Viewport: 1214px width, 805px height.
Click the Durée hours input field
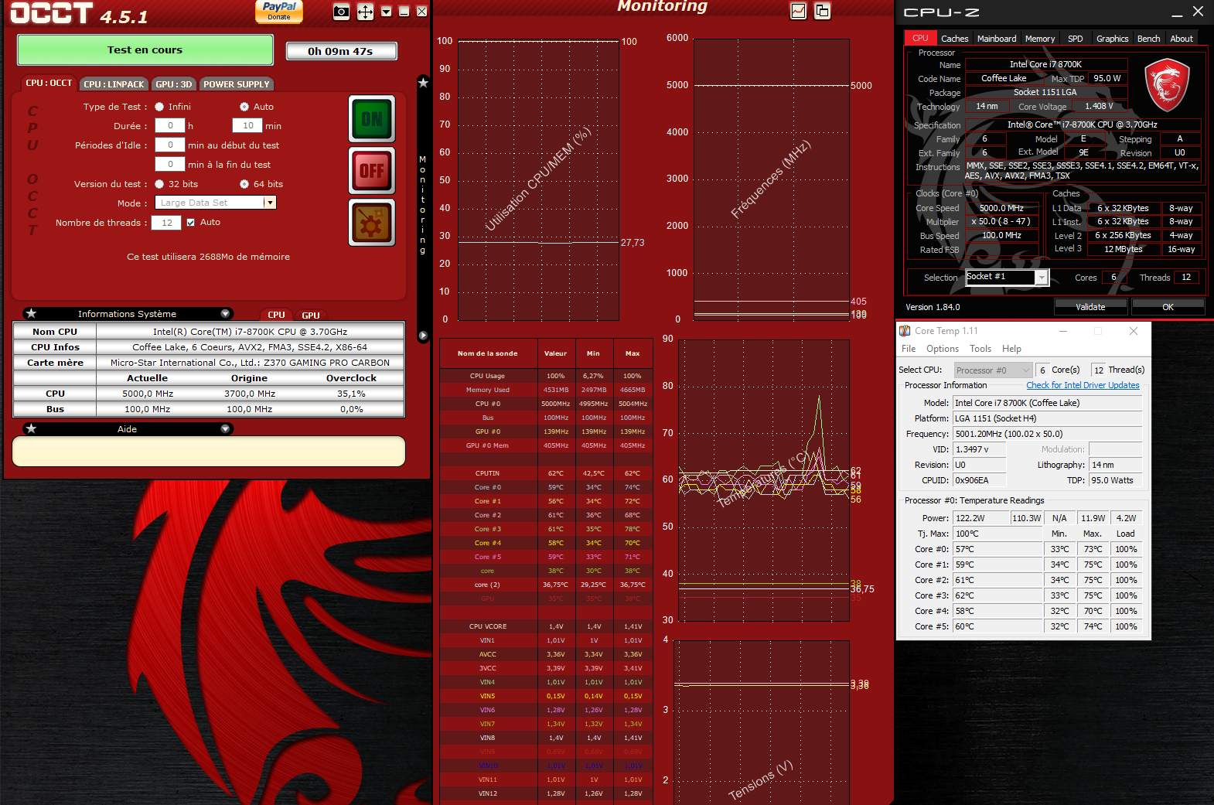pos(170,125)
